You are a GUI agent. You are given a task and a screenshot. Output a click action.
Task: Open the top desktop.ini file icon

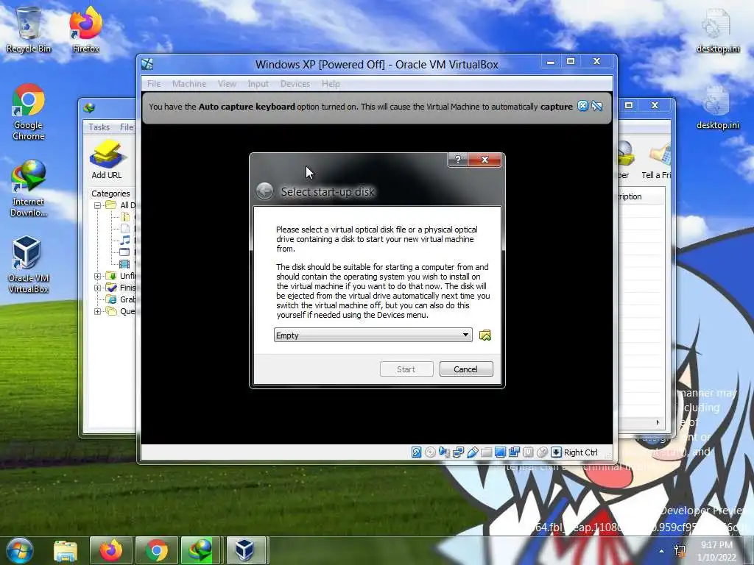[718, 29]
